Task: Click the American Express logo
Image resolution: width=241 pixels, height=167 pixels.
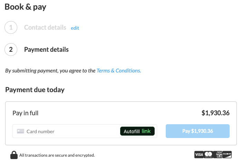Action: click(x=218, y=155)
